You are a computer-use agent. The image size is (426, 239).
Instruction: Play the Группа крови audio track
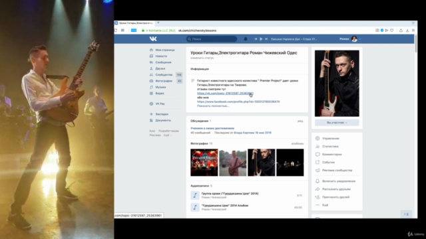point(195,195)
